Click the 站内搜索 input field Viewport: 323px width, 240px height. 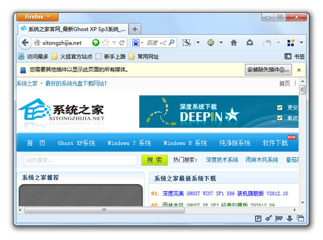(x=80, y=160)
